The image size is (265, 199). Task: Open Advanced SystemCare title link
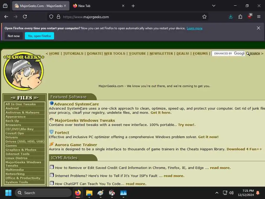coord(76,104)
